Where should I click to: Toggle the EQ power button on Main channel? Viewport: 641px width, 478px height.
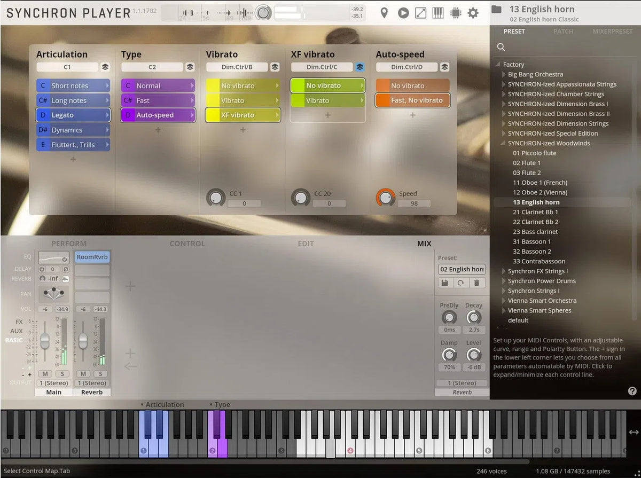tap(65, 260)
